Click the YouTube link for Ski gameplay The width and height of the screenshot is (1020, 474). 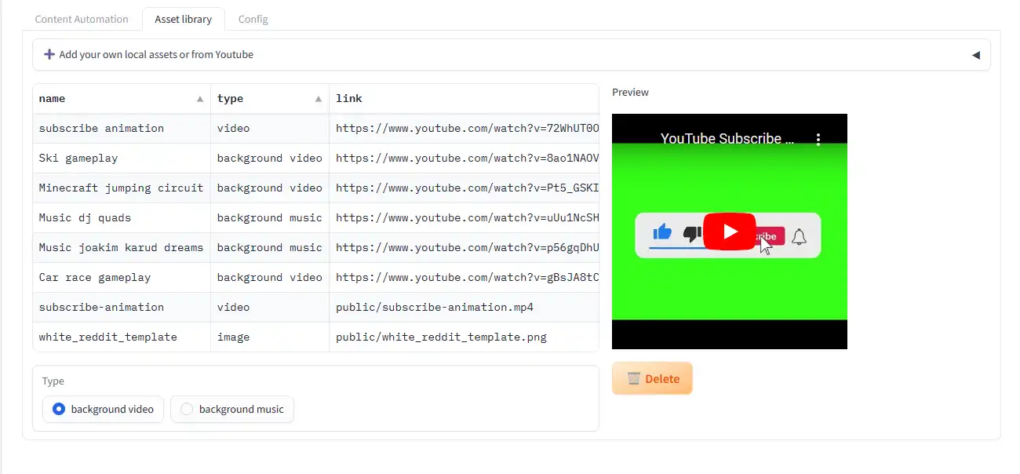point(464,159)
